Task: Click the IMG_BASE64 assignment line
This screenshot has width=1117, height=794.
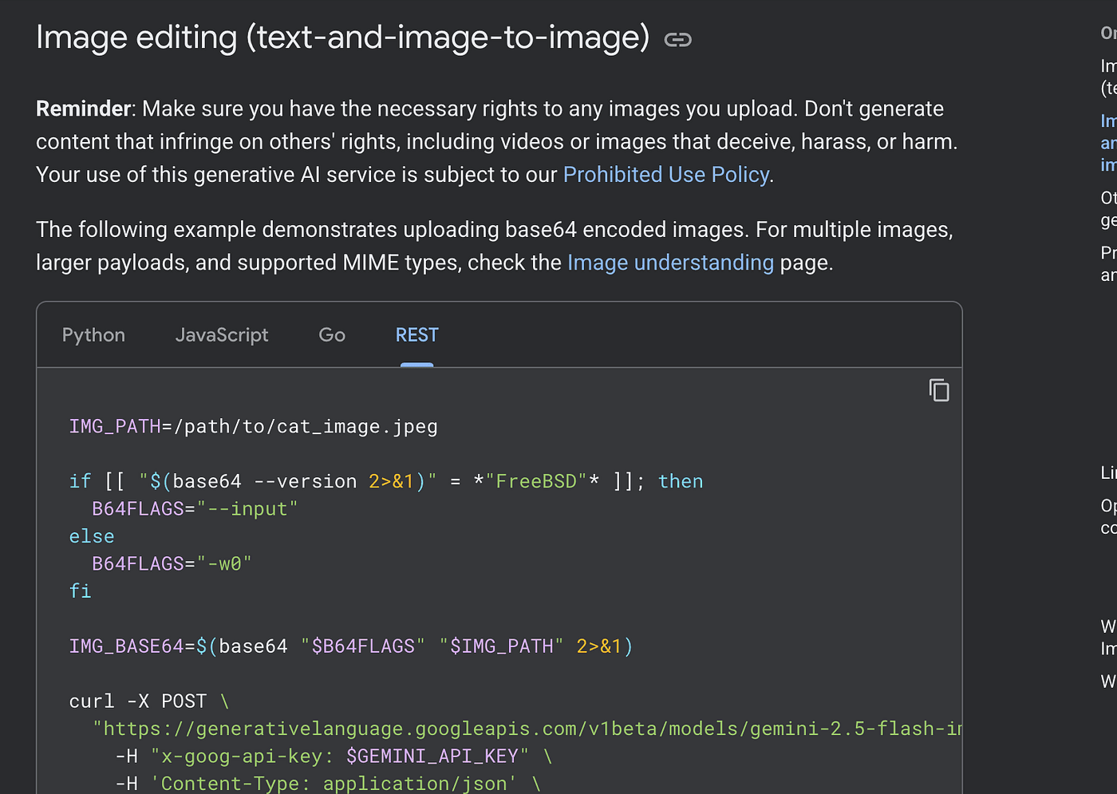Action: pos(351,646)
